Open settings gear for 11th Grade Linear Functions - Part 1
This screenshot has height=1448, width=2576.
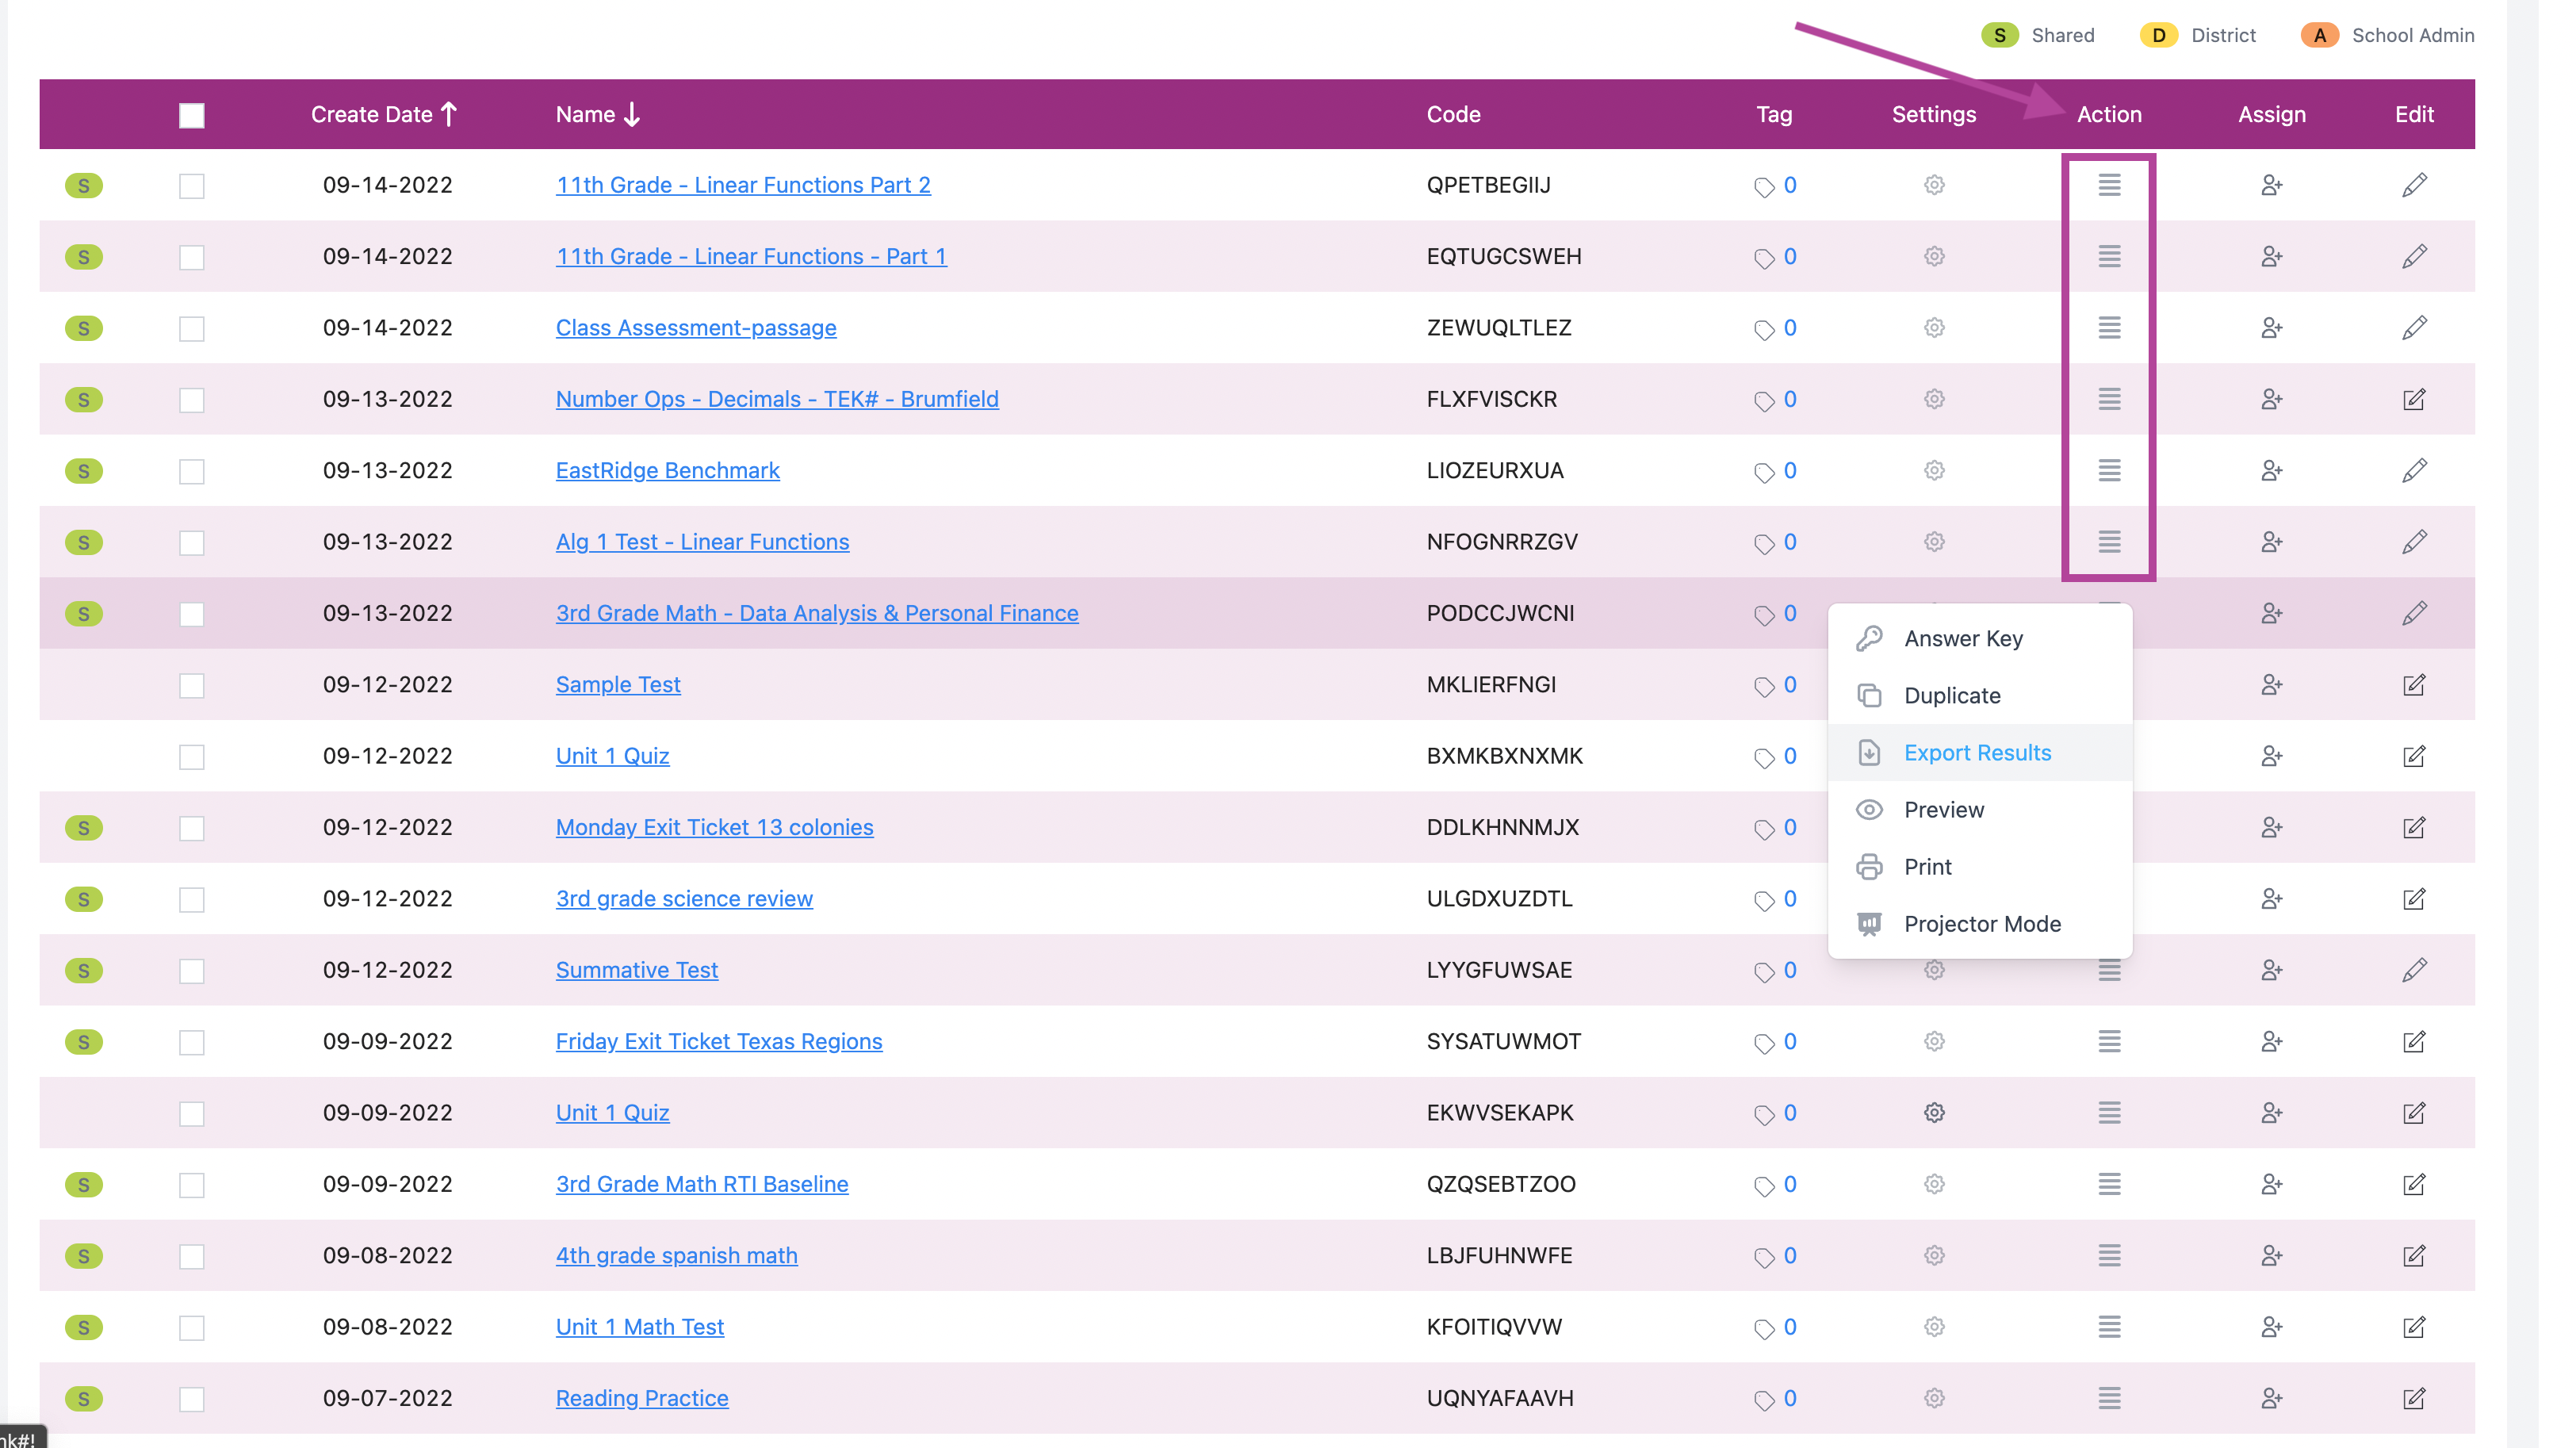click(1934, 256)
